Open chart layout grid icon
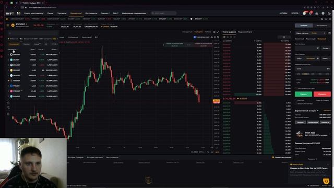Image resolution: width=334 pixels, height=188 pixels. click(214, 32)
